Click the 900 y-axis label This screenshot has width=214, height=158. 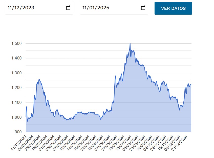(18, 132)
